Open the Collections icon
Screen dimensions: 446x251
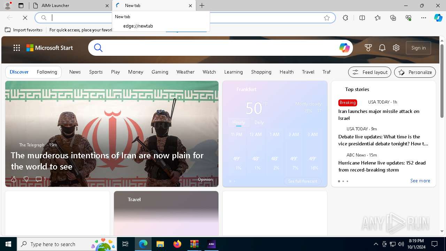[x=393, y=18]
